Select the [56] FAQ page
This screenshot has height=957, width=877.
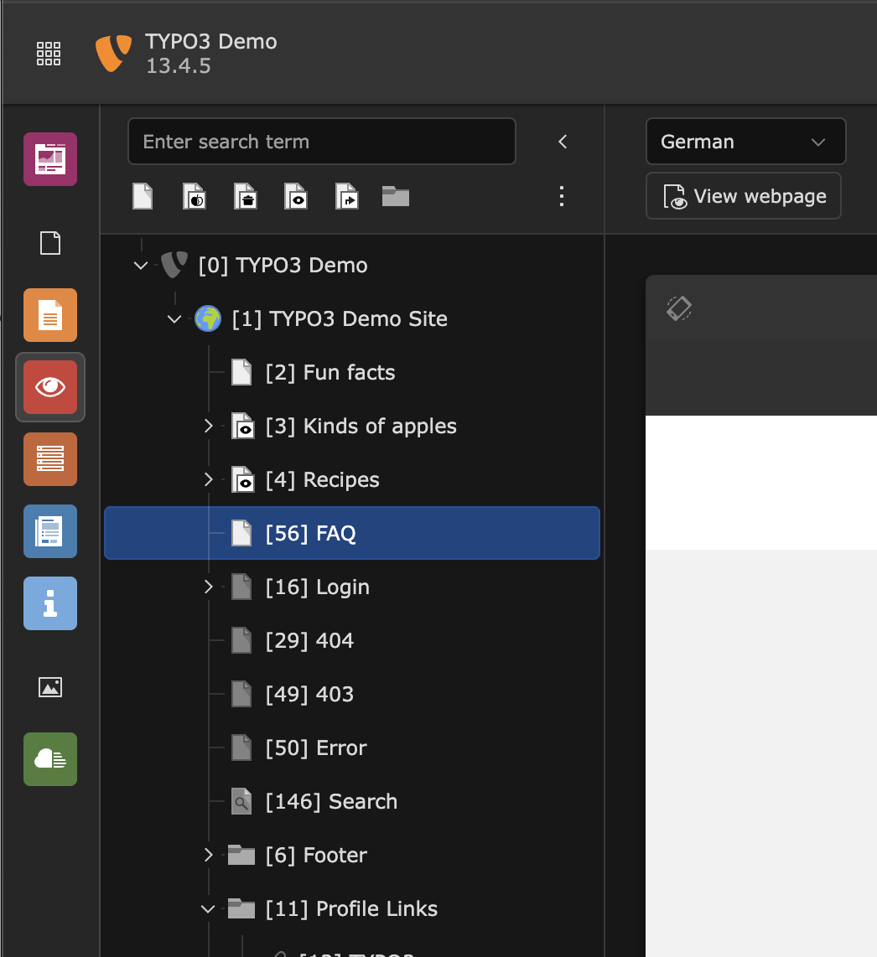point(352,534)
